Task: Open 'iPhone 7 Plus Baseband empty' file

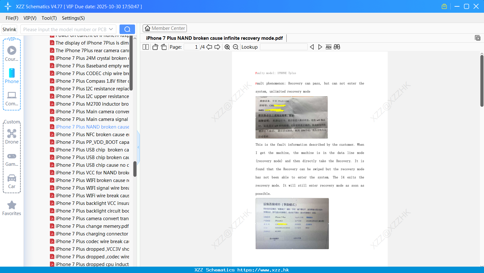Action: tap(89, 66)
